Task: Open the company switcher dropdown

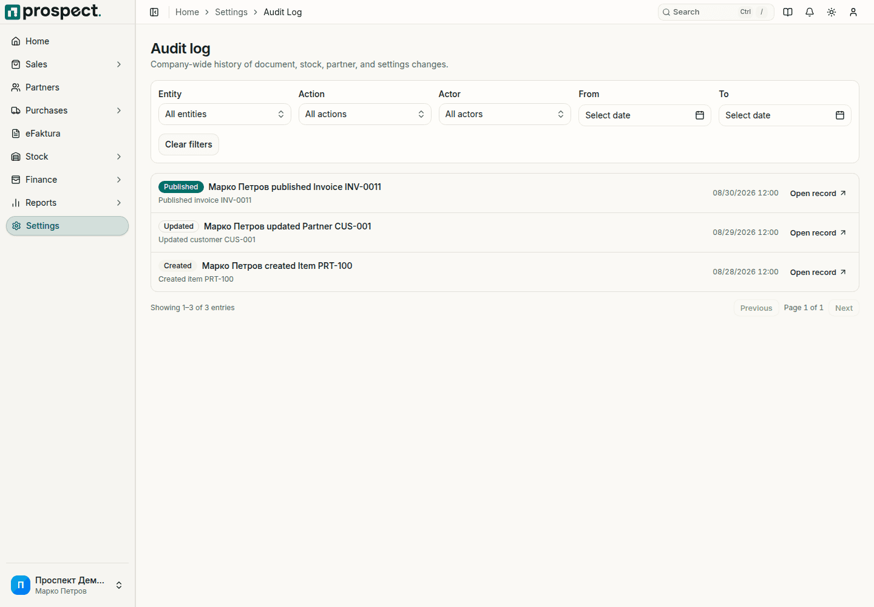Action: 67,585
